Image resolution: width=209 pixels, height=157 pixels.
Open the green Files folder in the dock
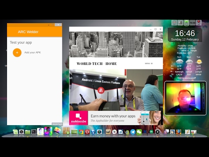point(27,132)
